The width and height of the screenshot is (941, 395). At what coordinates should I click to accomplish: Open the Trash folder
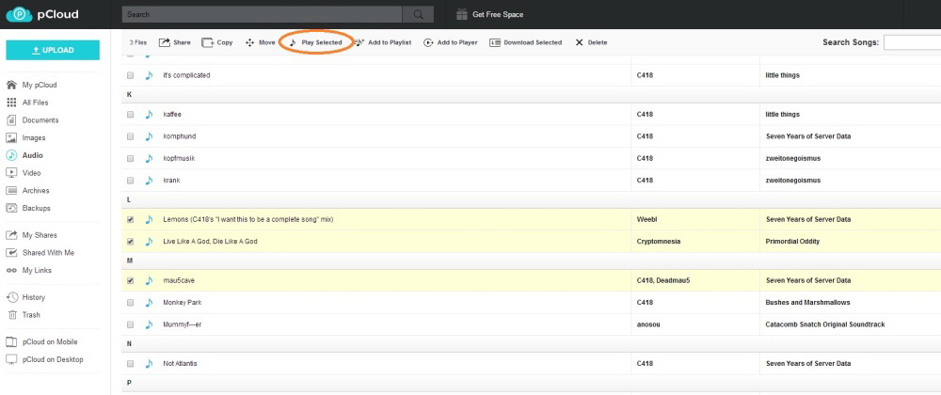(31, 315)
